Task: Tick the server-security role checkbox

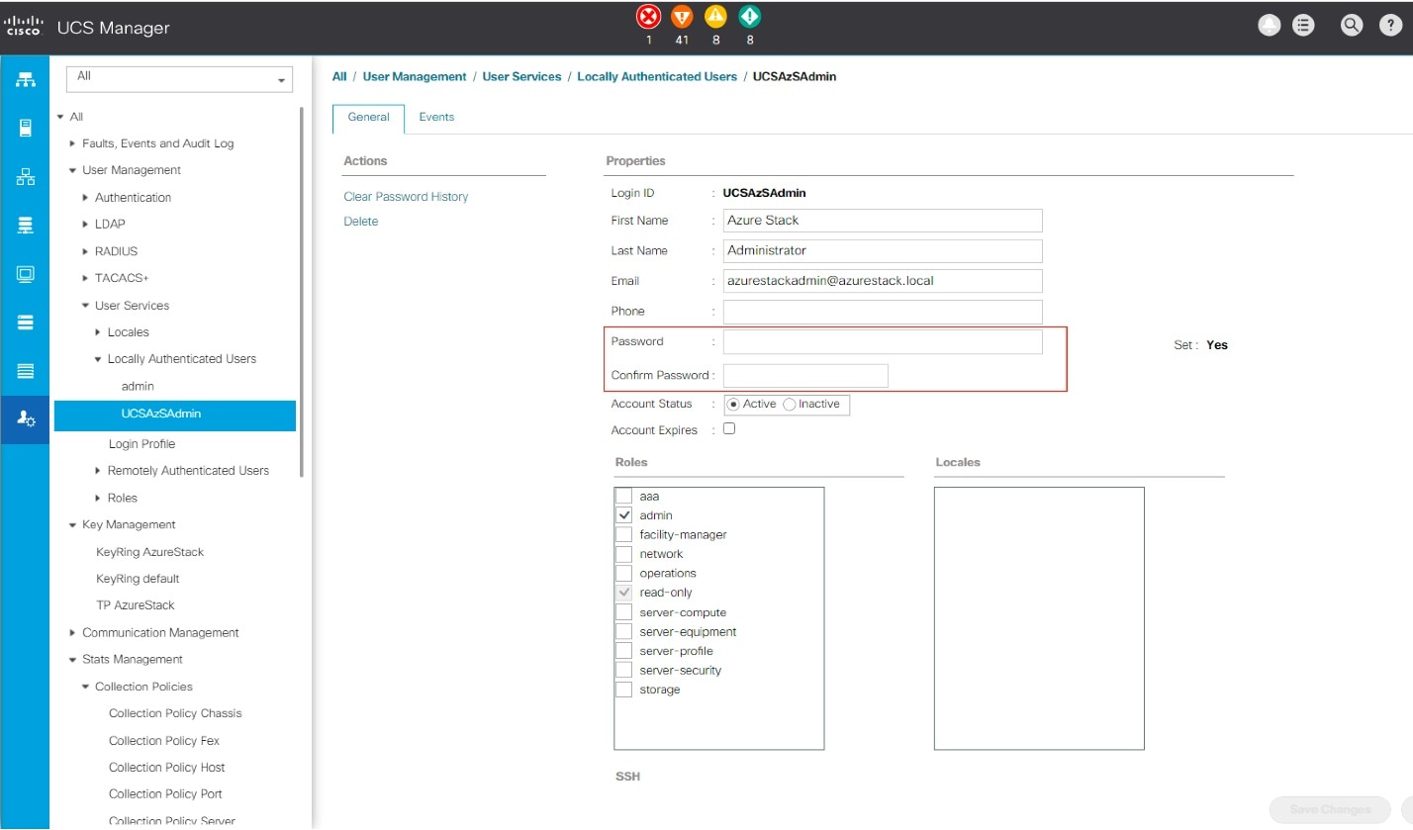Action: (623, 670)
